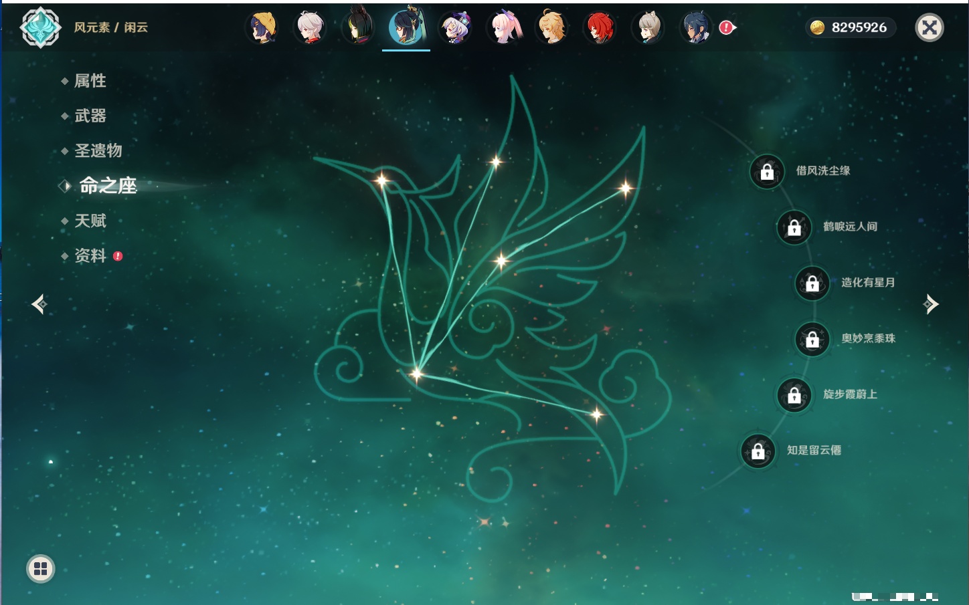This screenshot has width=969, height=605.
Task: Switch to Tighnari's character portrait
Action: coord(358,28)
